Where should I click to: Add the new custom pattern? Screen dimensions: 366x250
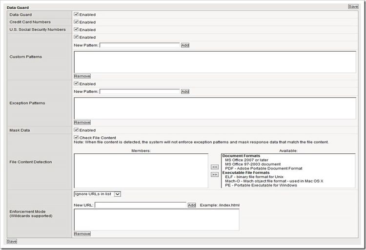point(185,45)
